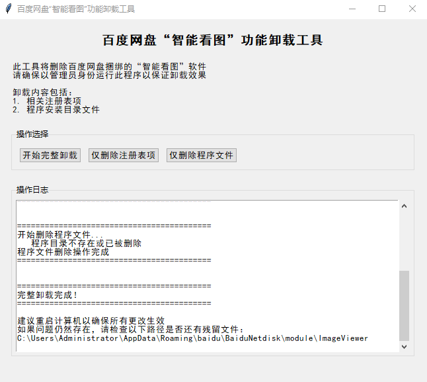The image size is (427, 382).
Task: Click the ImageViewer path line in the log
Action: click(192, 338)
